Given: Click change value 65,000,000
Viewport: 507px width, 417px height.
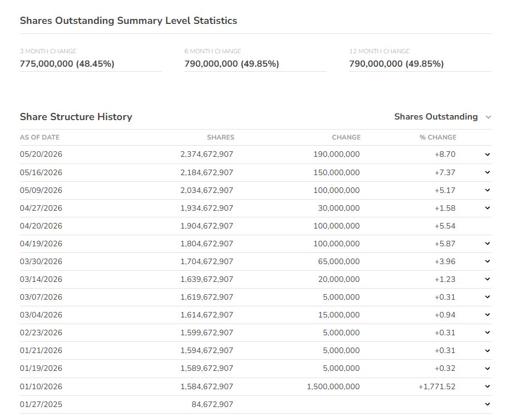Looking at the screenshot, I should tap(338, 261).
